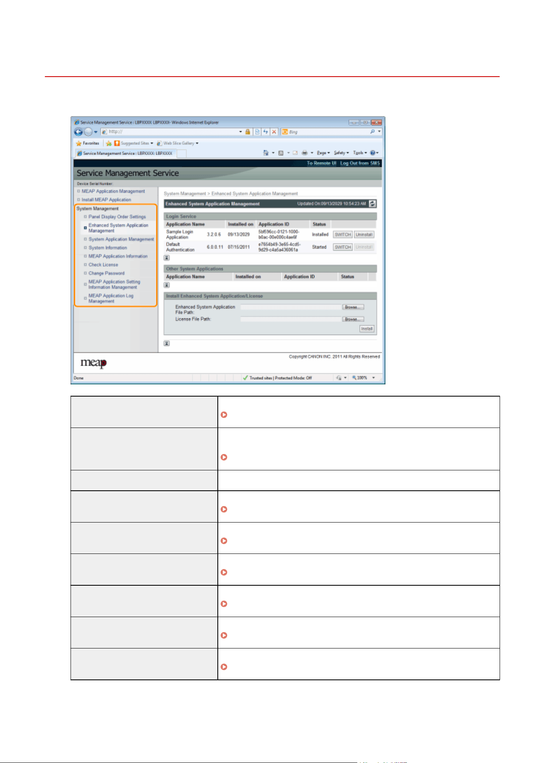The image size is (540, 763).
Task: Click SWITCH for Default Authentication
Action: point(343,247)
